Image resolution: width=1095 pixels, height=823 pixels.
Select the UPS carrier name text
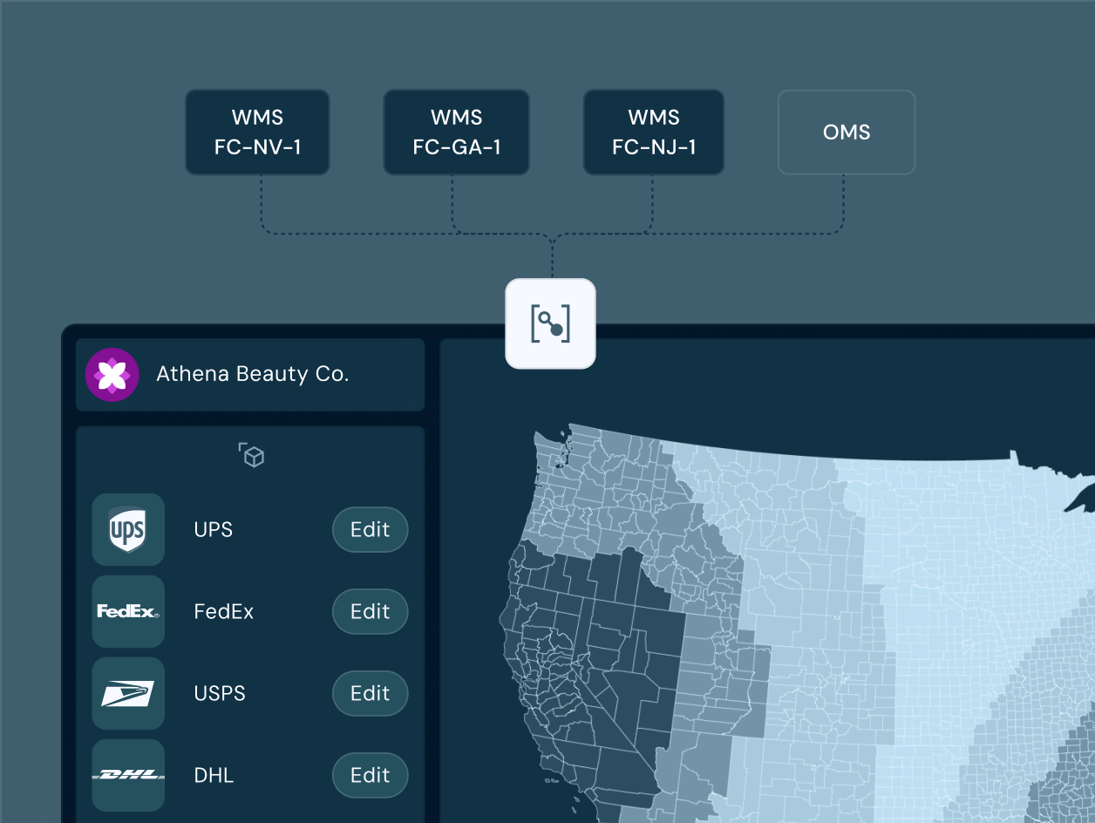point(214,529)
